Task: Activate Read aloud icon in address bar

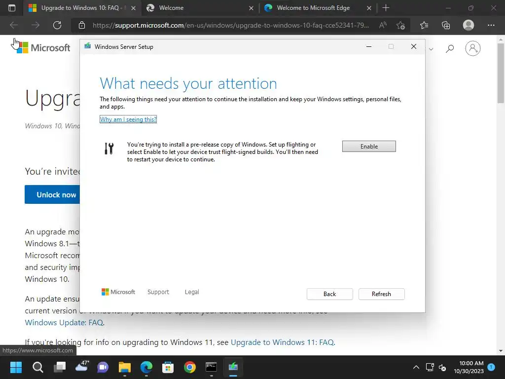Action: tap(383, 25)
